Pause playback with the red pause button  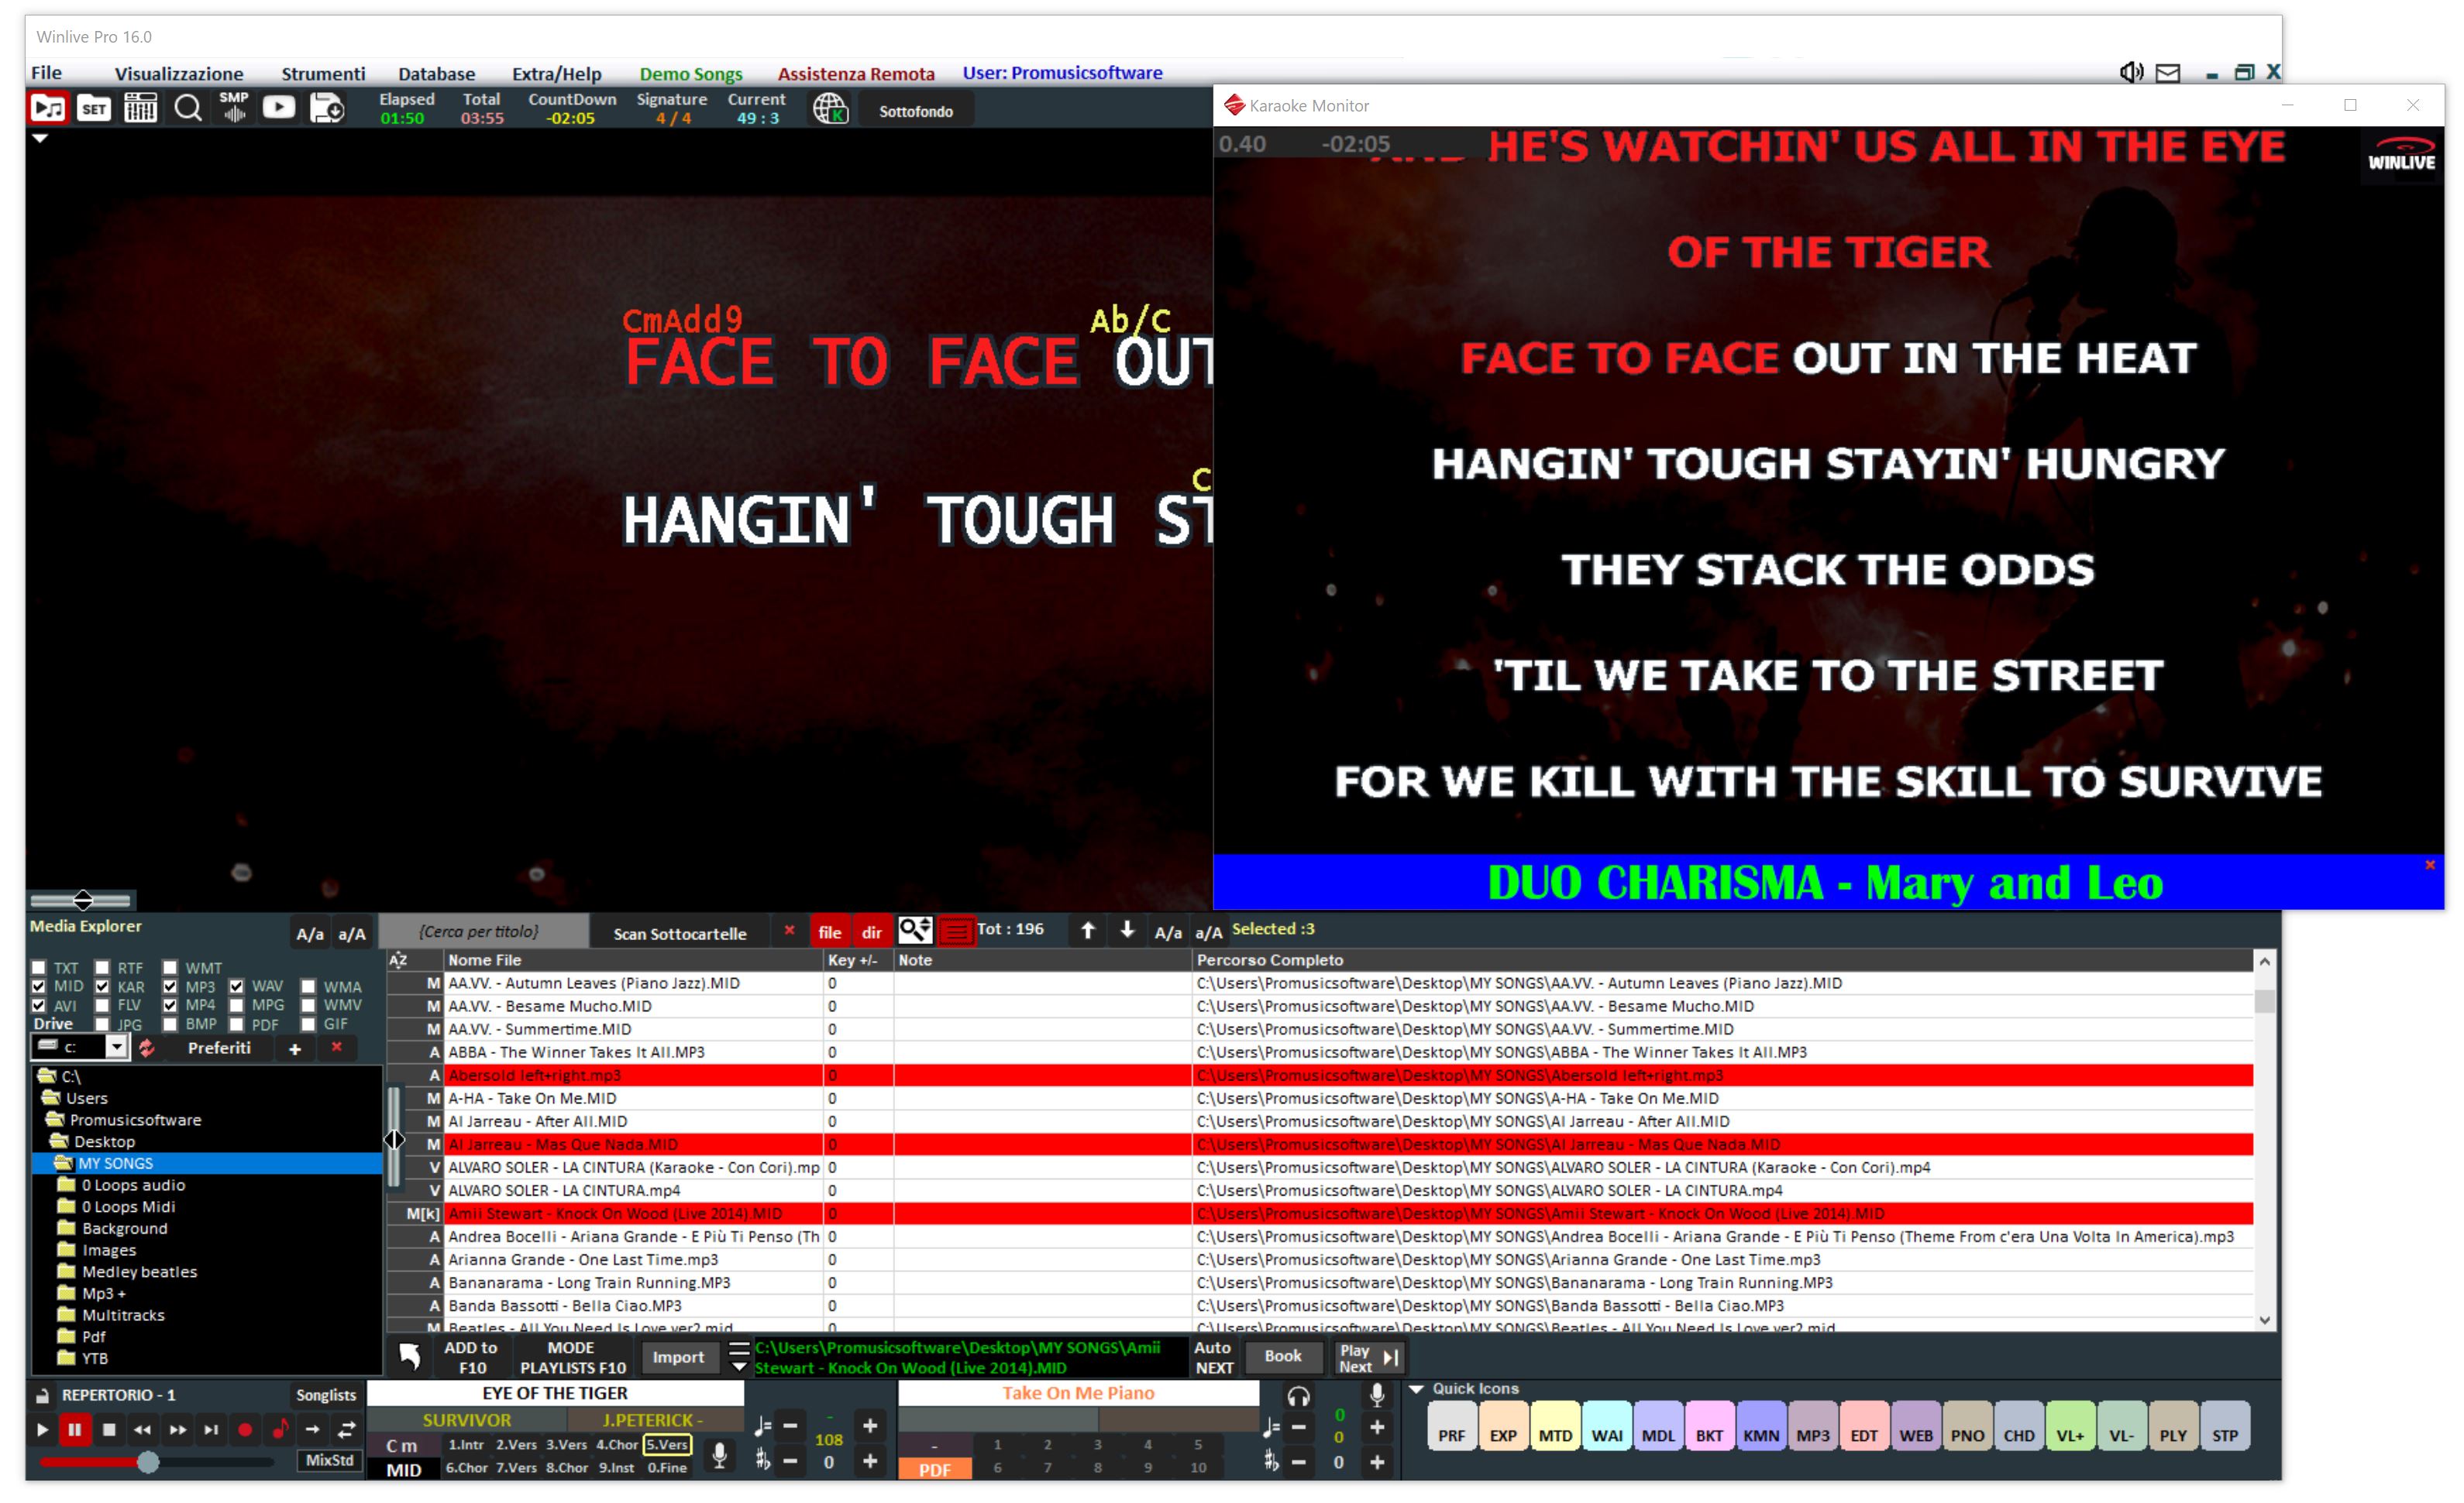click(x=75, y=1430)
